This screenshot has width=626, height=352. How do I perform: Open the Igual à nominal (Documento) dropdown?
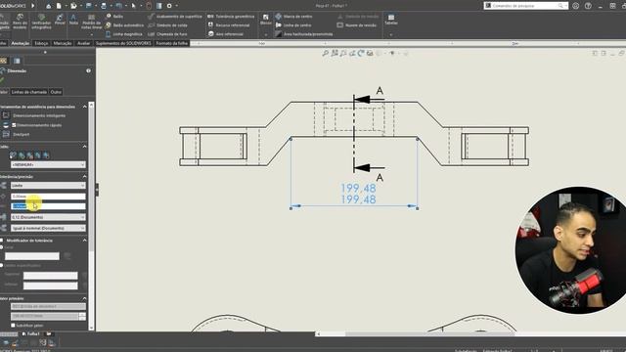pyautogui.click(x=48, y=228)
